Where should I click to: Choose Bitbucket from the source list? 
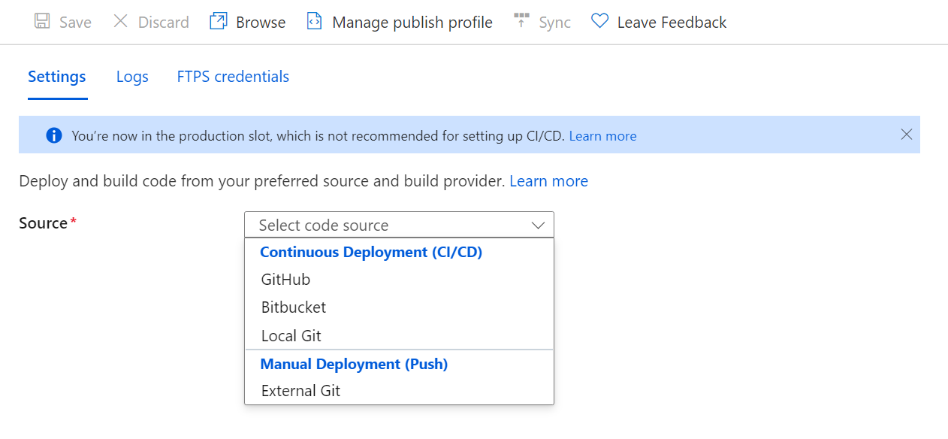399,307
